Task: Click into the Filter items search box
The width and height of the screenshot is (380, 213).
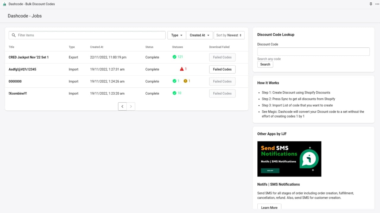Action: (87, 35)
